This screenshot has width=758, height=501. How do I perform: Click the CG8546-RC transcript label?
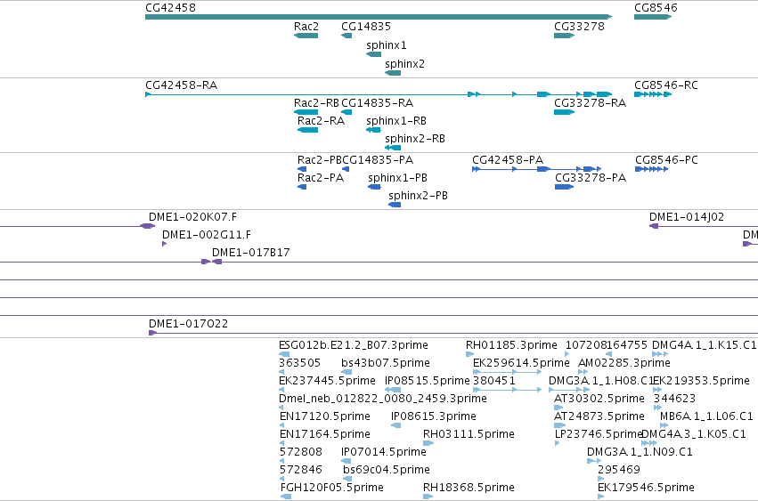pos(666,85)
